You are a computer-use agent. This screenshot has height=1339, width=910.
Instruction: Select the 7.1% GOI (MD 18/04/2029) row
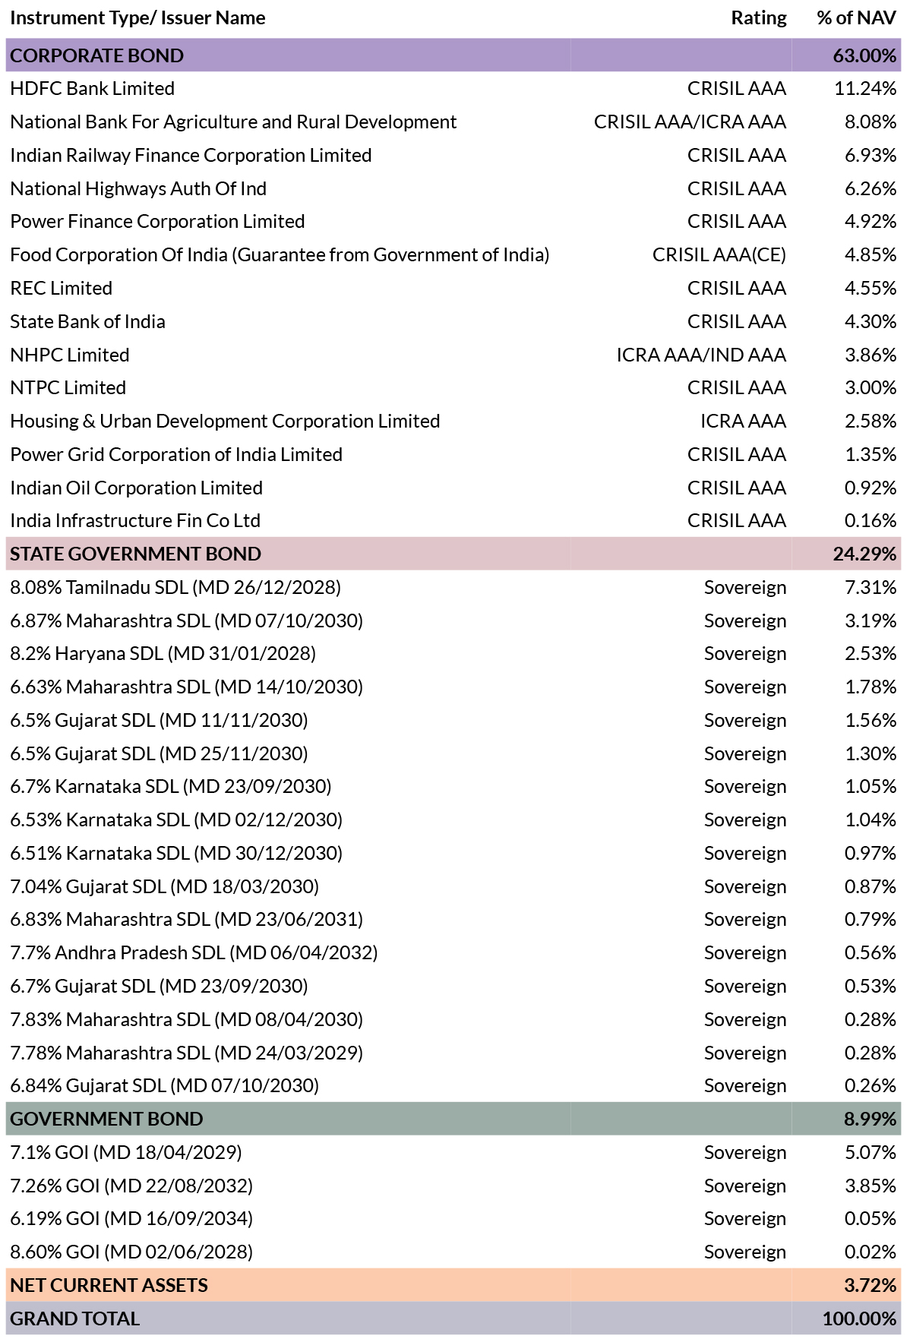[453, 1152]
